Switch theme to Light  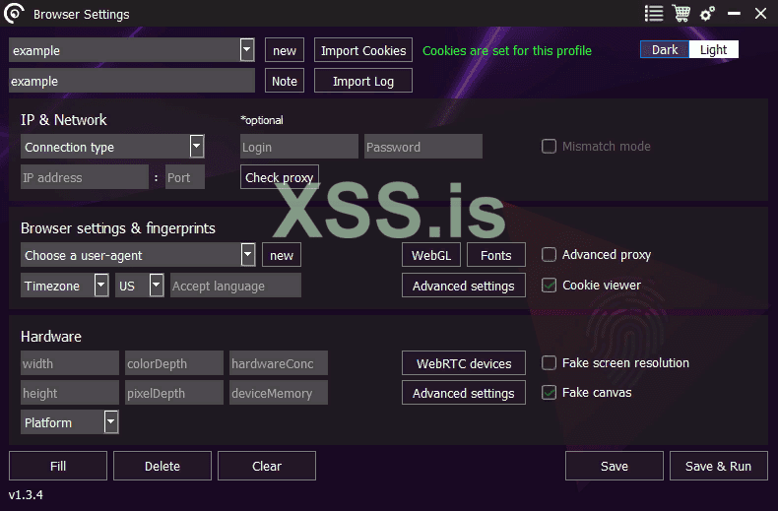tap(714, 49)
